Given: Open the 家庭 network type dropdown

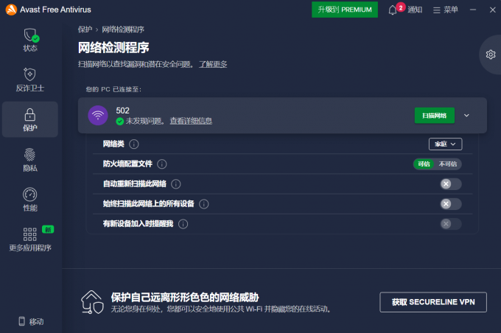Looking at the screenshot, I should [445, 144].
